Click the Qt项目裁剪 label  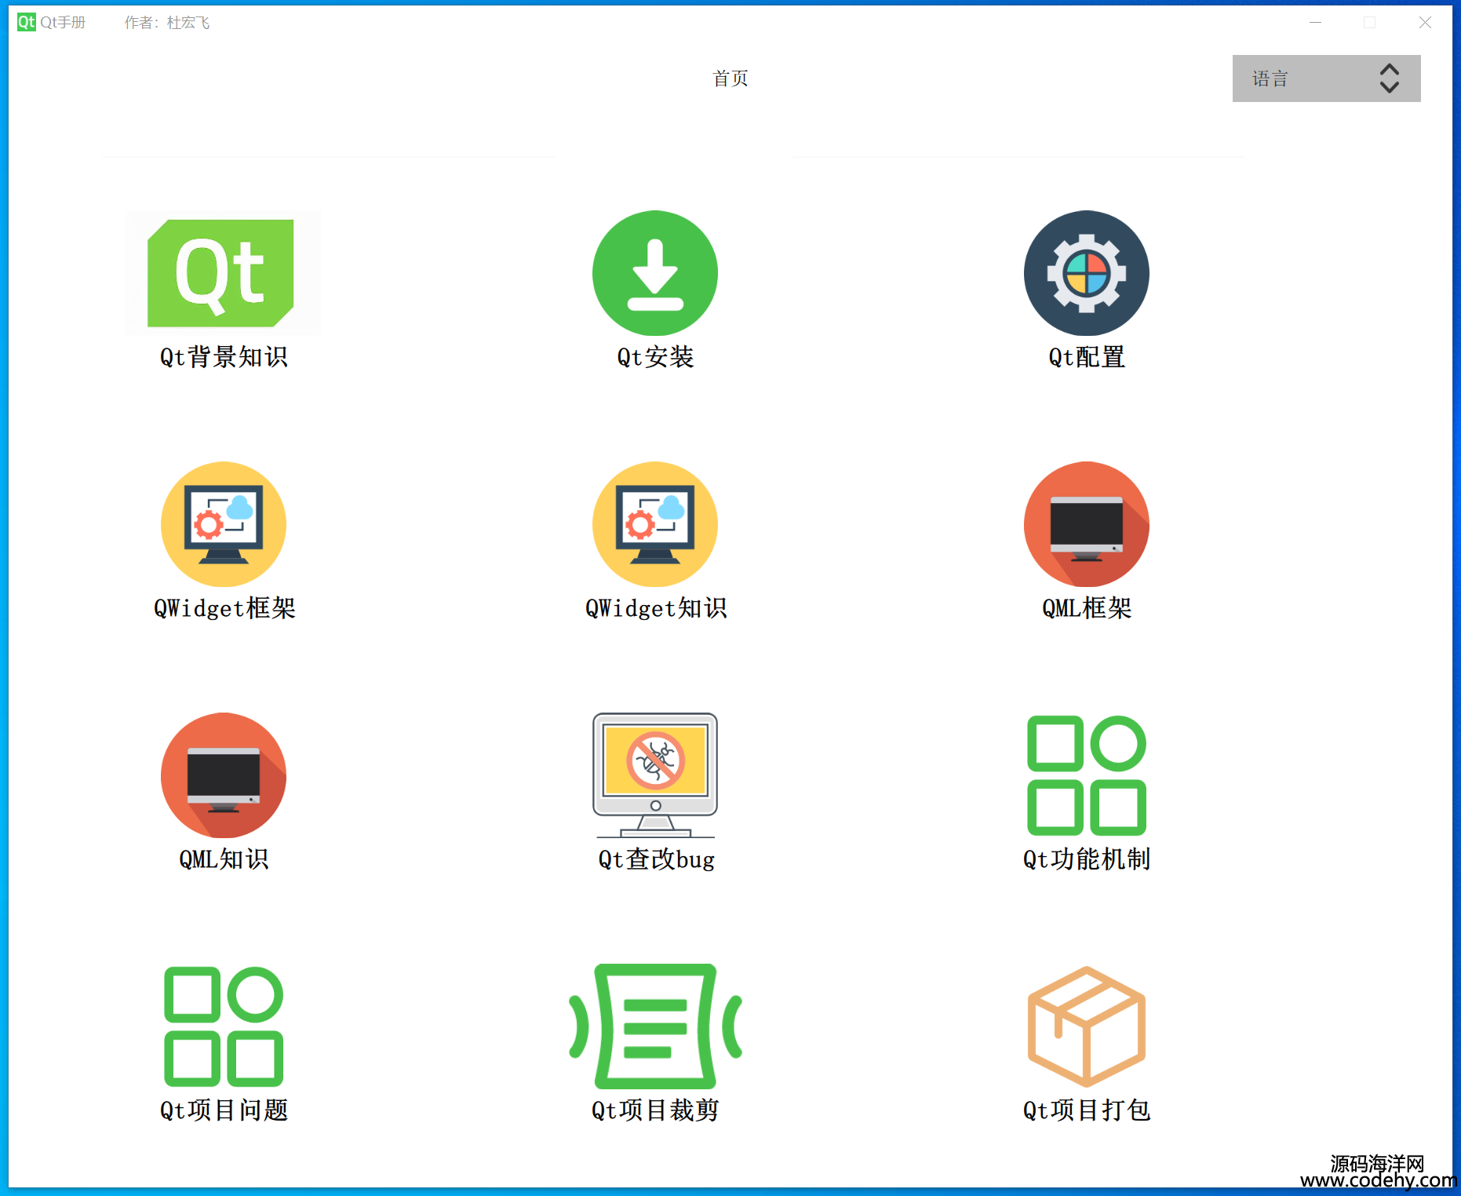[655, 1110]
